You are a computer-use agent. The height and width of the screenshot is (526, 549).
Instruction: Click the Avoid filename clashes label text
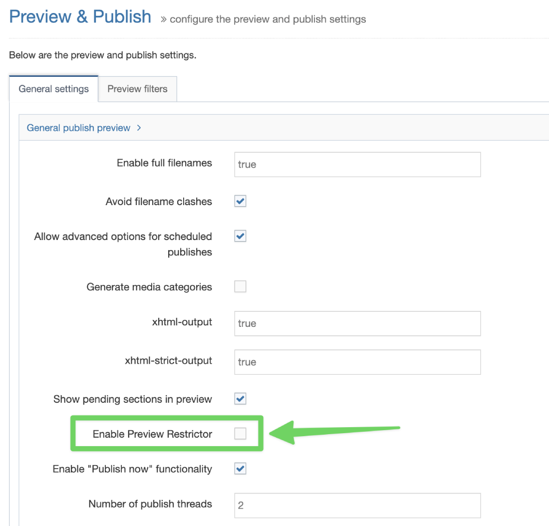click(158, 202)
